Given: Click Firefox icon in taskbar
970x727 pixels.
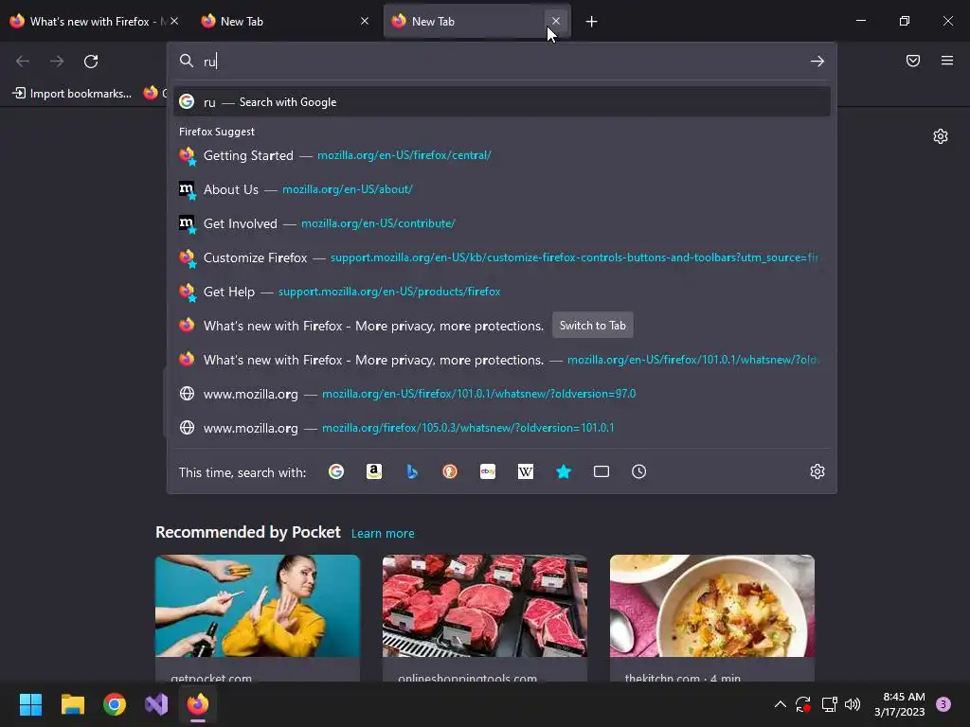Looking at the screenshot, I should pyautogui.click(x=198, y=704).
